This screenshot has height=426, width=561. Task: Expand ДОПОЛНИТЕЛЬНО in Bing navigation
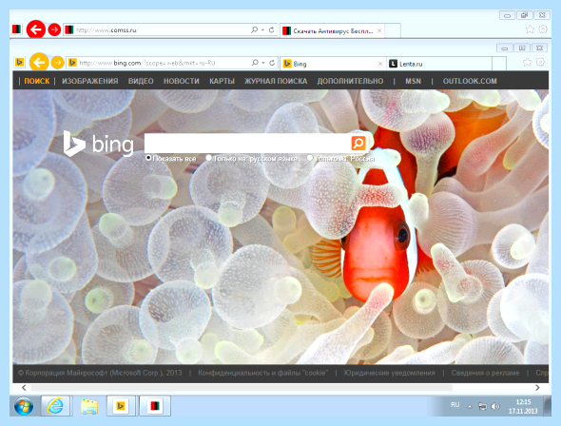(350, 81)
